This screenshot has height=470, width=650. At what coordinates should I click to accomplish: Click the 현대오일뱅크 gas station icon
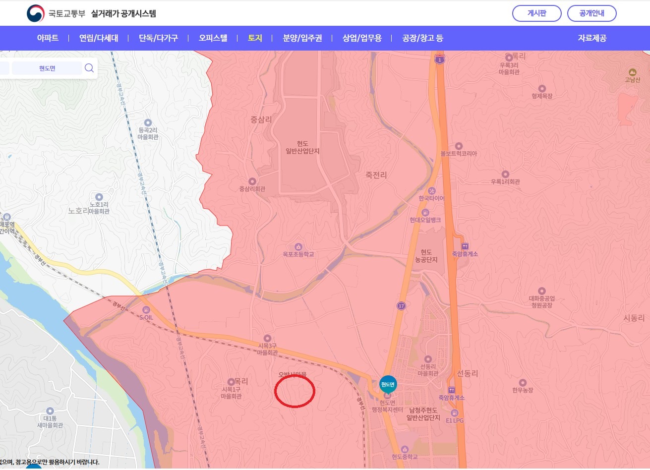[x=425, y=212]
